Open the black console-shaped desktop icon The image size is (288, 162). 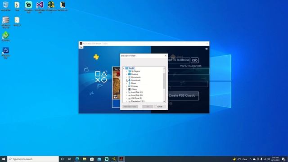(x=63, y=6)
